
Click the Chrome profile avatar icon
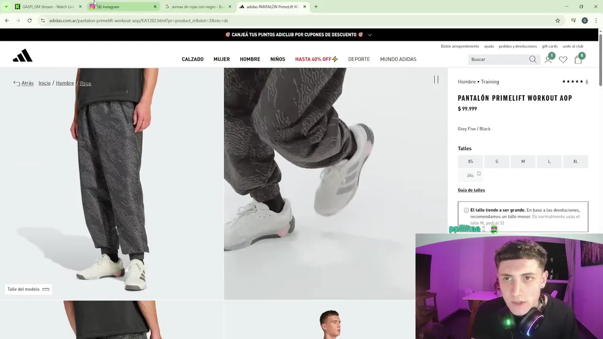point(585,20)
